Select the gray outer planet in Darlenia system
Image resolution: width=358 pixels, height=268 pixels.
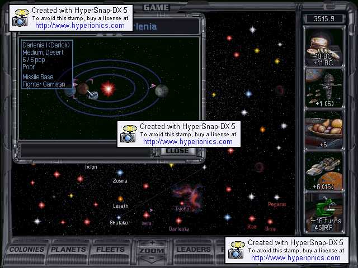[x=162, y=90]
